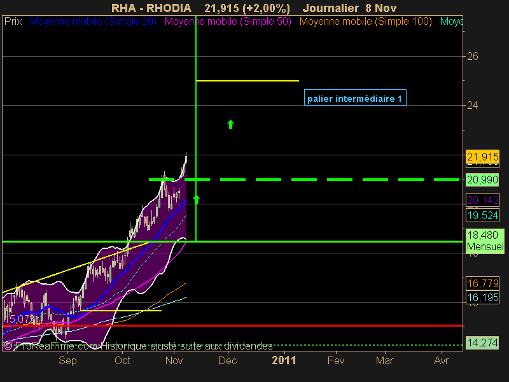Screen dimensions: 509x382
Task: Click the "Fev" label on the time axis
Action: [336, 360]
